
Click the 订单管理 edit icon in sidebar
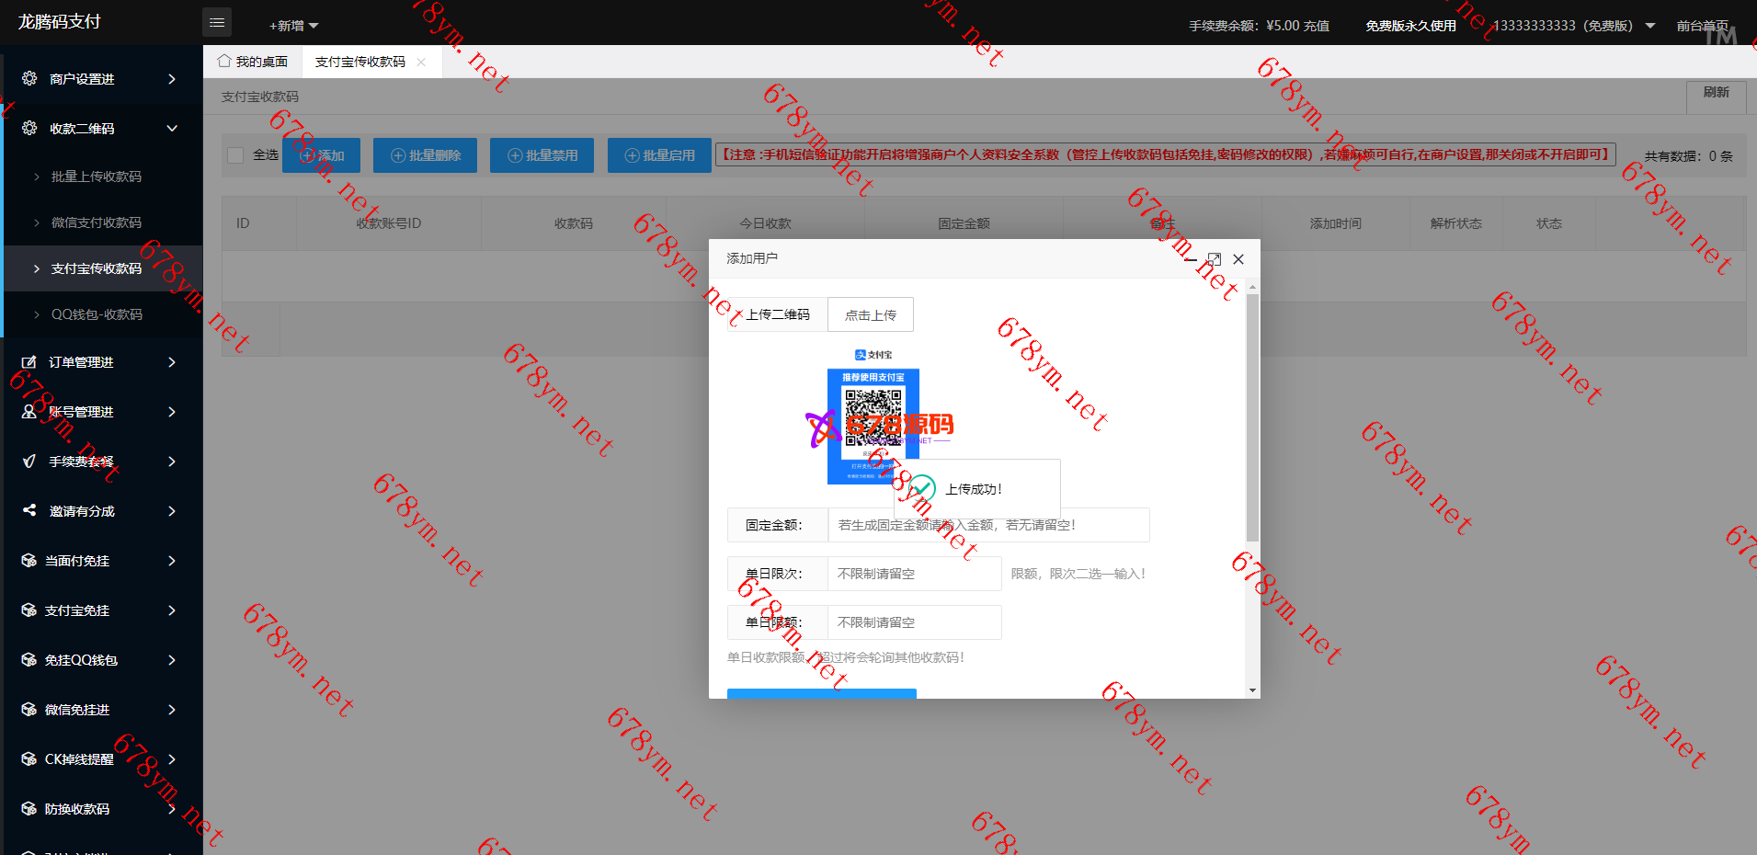29,362
